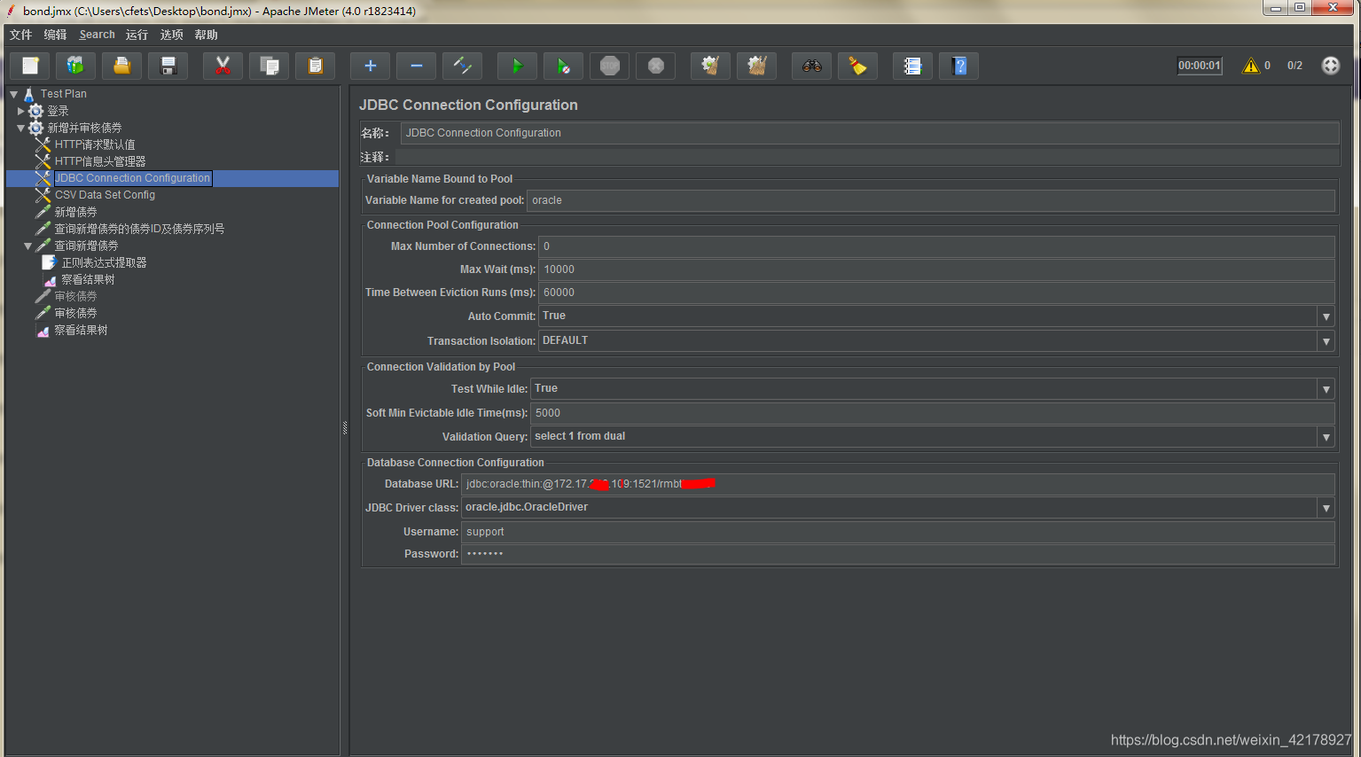Image resolution: width=1361 pixels, height=757 pixels.
Task: Click the Collapse All minus icon
Action: click(417, 66)
